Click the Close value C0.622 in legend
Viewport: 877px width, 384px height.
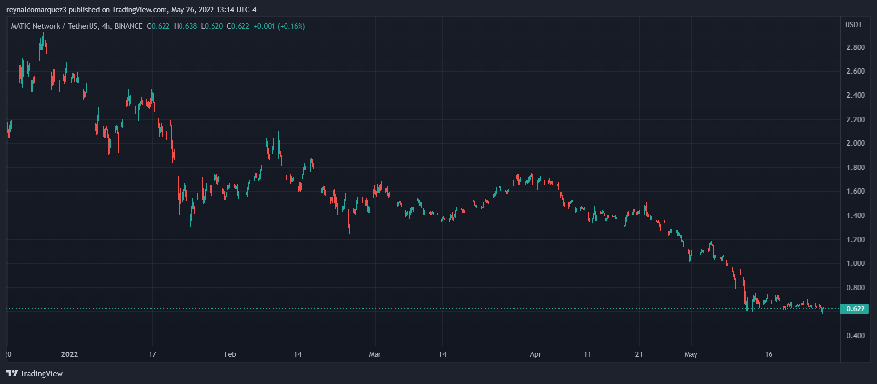[x=238, y=26]
